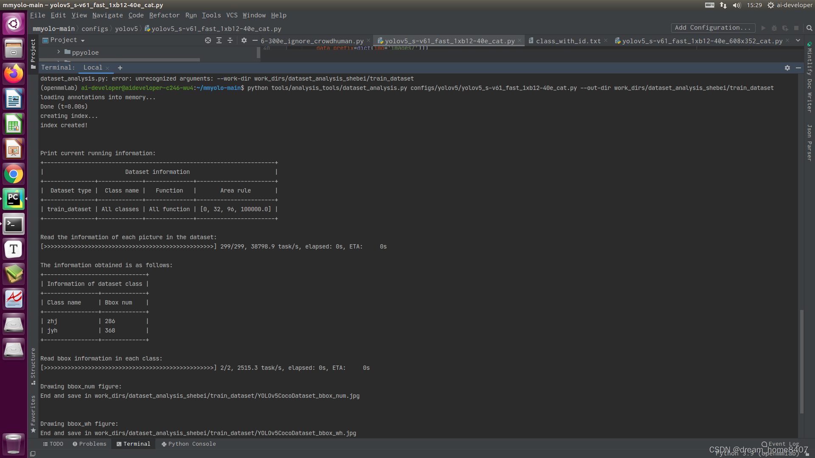Close the class_with_id.txt tab
The height and width of the screenshot is (458, 815).
tap(606, 41)
